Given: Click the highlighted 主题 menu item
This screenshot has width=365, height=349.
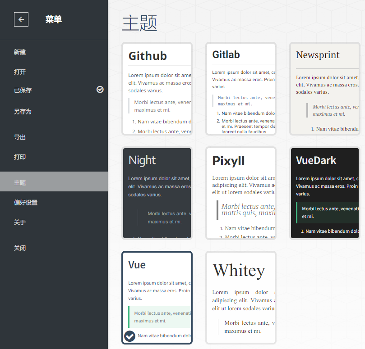Looking at the screenshot, I should point(54,181).
